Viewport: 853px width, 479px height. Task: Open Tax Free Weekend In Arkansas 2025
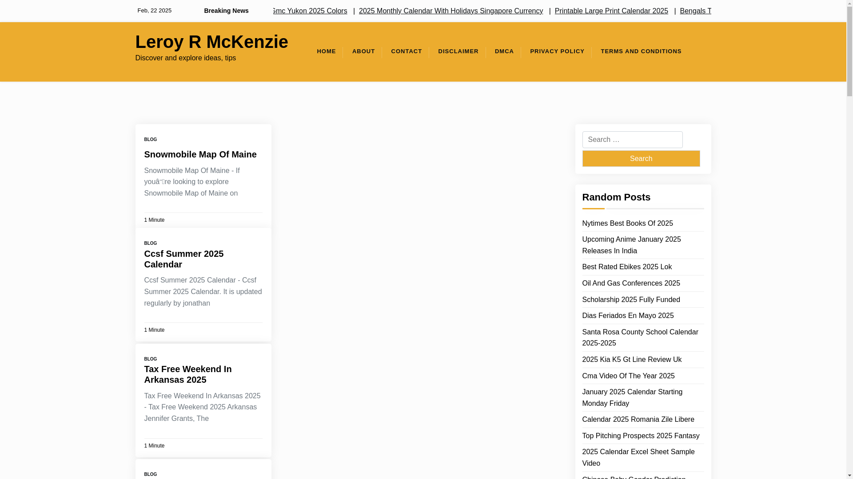coord(187,374)
